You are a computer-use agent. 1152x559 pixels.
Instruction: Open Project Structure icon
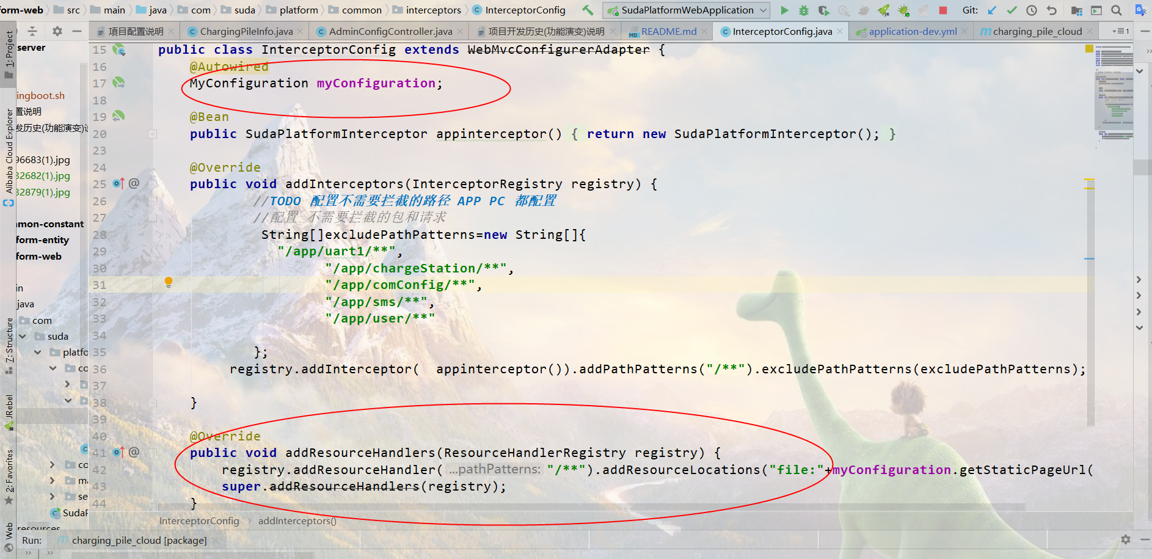point(1077,10)
